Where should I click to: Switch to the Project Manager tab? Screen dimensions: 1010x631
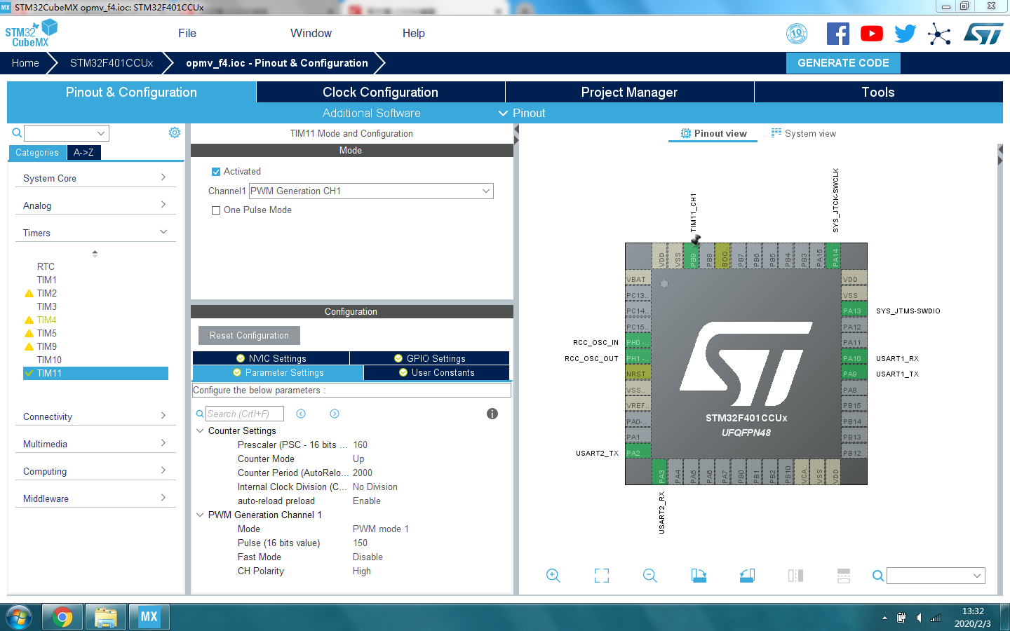[629, 92]
